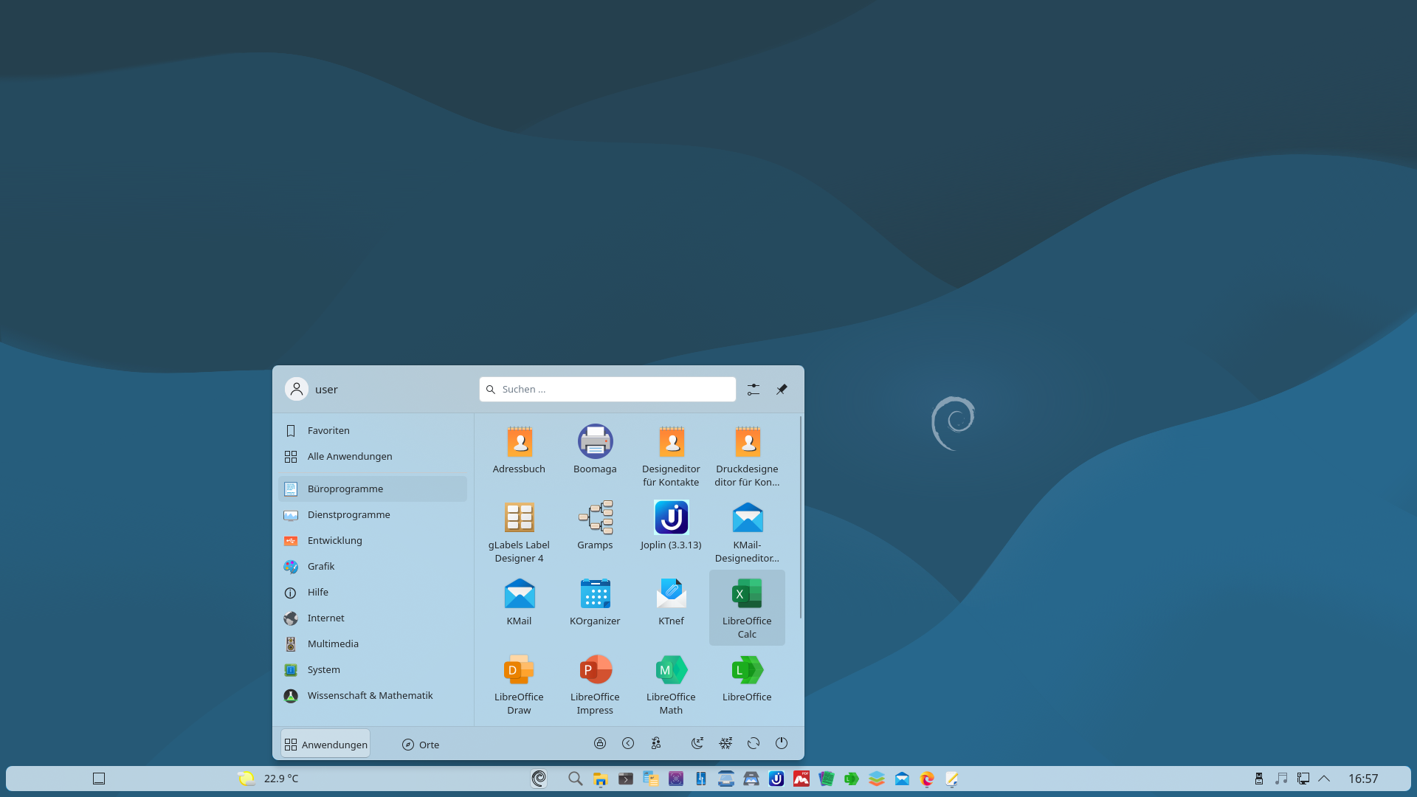Put the computer to sleep
The image size is (1417, 797).
point(697,743)
